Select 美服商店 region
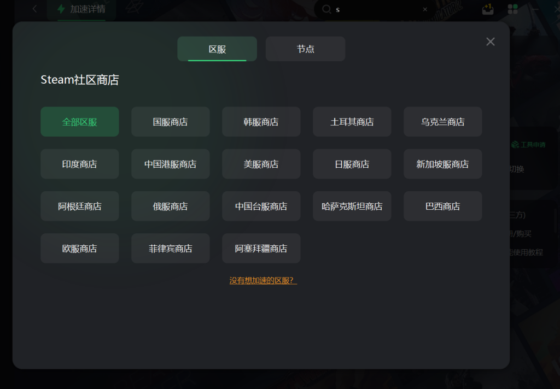The width and height of the screenshot is (560, 389). tap(261, 164)
